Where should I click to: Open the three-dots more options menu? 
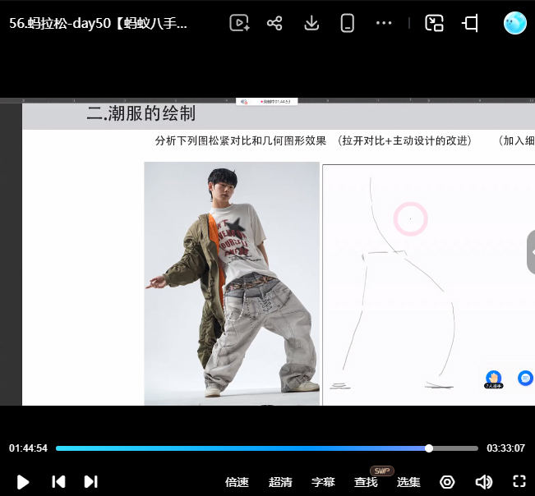coord(384,23)
